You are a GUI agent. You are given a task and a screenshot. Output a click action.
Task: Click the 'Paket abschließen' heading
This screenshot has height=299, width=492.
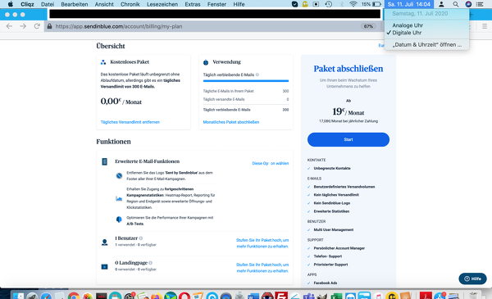coord(348,69)
